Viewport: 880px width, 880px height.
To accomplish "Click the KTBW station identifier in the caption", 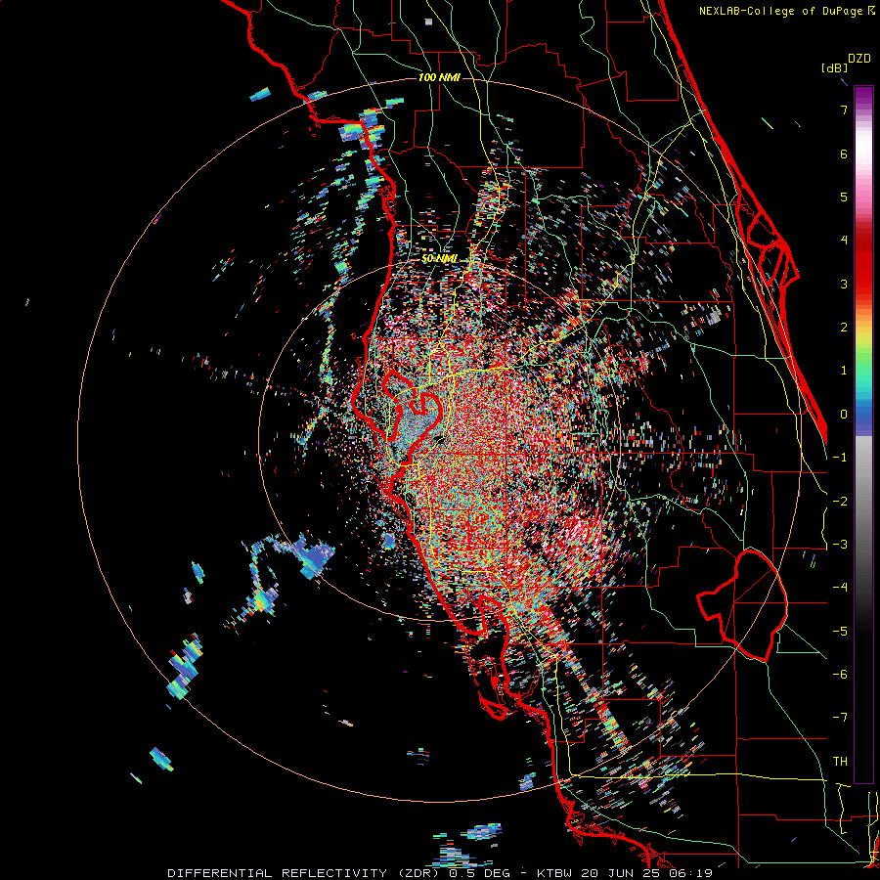I will [x=556, y=873].
